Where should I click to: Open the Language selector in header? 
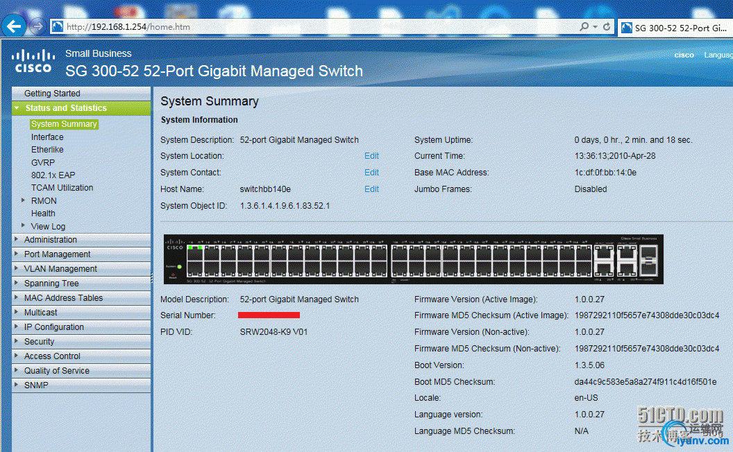[x=718, y=55]
